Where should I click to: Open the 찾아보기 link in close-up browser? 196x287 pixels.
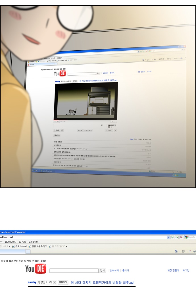pyautogui.click(x=114, y=270)
